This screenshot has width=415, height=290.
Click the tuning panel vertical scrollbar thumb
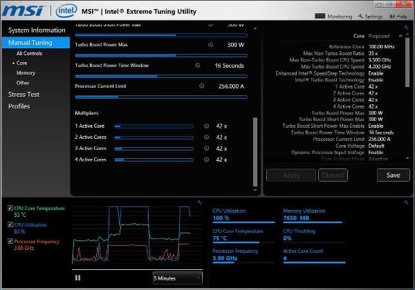255,152
